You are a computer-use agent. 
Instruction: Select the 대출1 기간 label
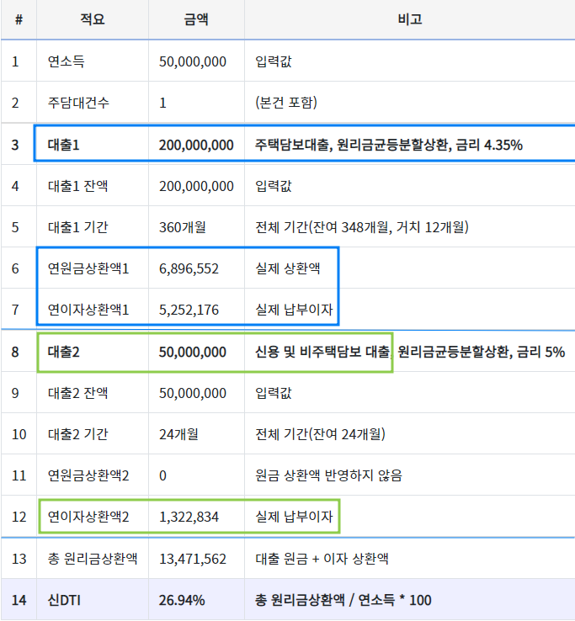[77, 227]
